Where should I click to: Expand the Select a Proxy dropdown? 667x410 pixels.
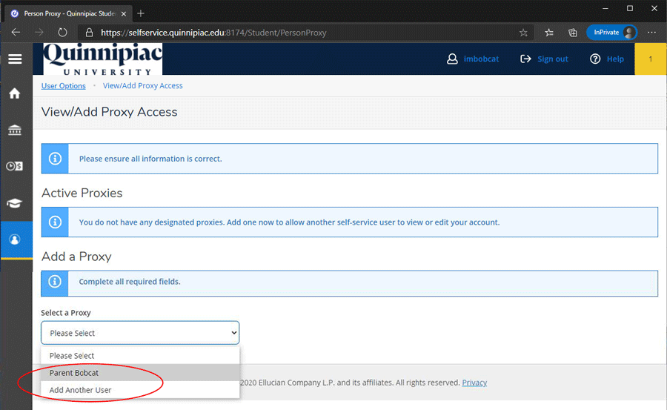140,333
